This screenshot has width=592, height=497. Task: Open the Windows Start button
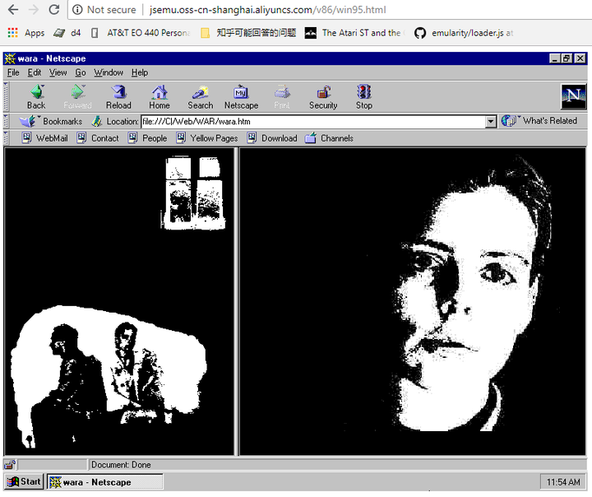point(25,482)
